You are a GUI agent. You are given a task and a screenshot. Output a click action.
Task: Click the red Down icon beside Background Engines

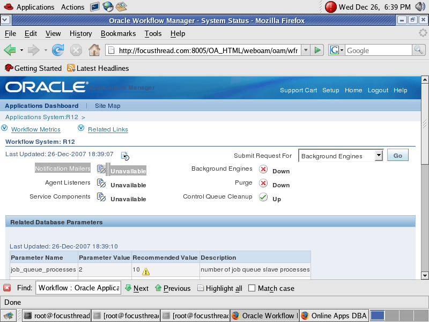pyautogui.click(x=263, y=169)
